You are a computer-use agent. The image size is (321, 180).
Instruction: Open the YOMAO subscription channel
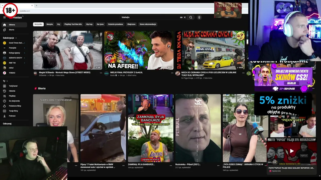tap(14, 73)
